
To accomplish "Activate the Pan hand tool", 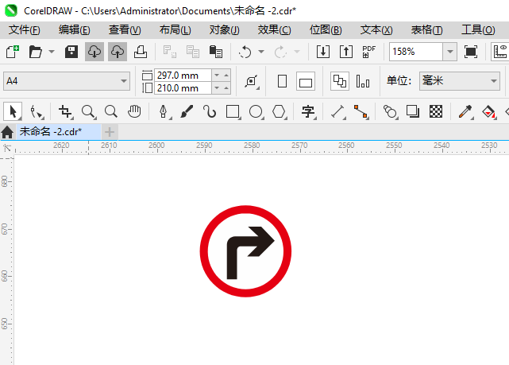I will [135, 111].
